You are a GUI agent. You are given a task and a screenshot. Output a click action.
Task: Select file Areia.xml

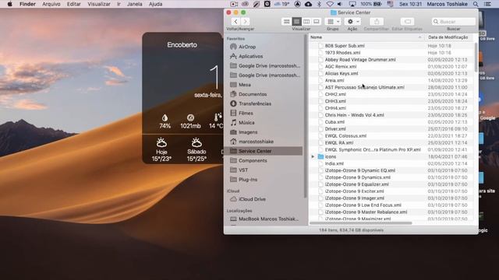coord(334,80)
